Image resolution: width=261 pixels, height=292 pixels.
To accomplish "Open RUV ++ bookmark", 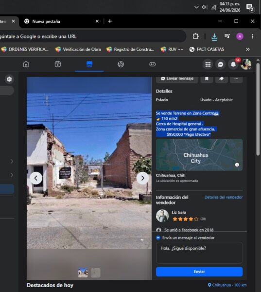I will [172, 49].
